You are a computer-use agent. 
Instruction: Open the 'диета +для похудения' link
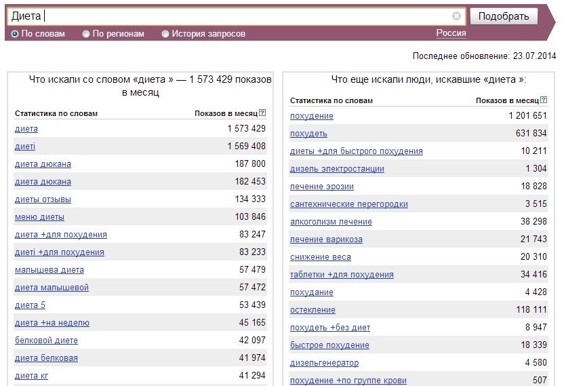click(60, 235)
